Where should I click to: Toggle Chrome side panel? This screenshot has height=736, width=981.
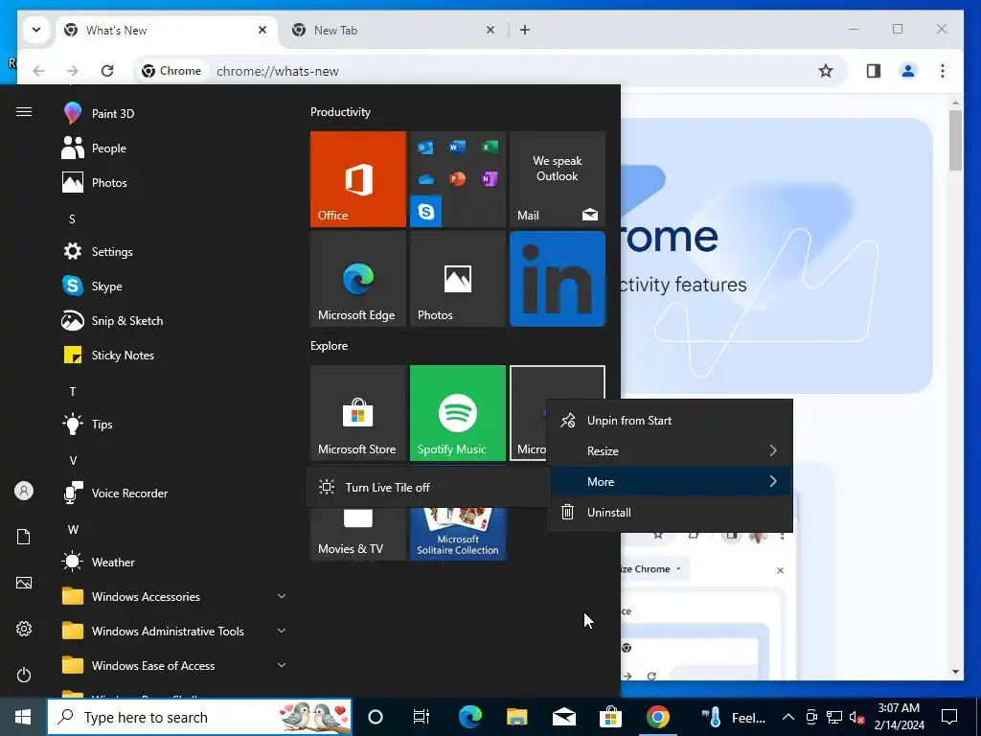click(x=874, y=71)
